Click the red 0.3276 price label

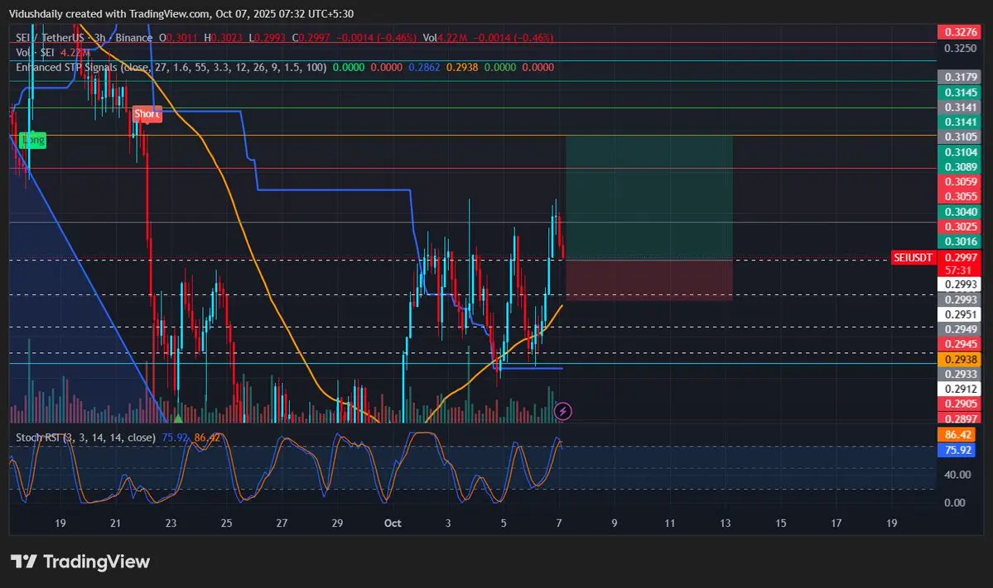[x=960, y=31]
